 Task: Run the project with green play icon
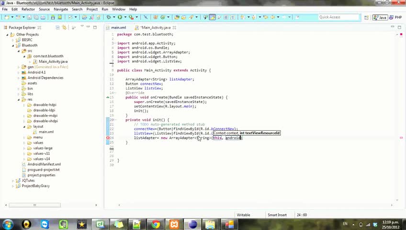tap(120, 17)
